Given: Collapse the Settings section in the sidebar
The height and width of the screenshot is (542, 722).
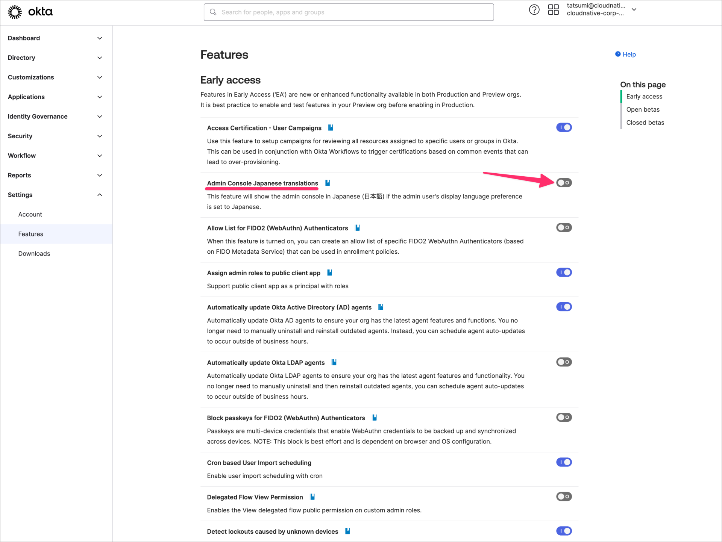Looking at the screenshot, I should pyautogui.click(x=100, y=195).
